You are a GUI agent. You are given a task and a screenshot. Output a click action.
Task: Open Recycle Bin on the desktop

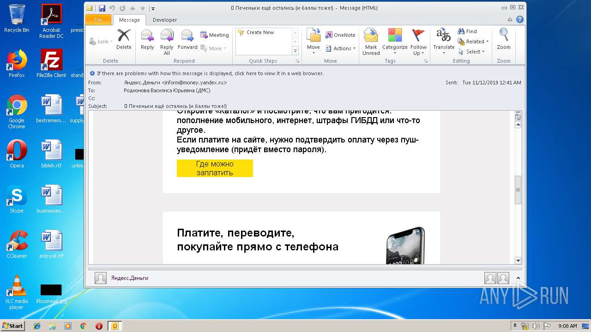pos(17,18)
